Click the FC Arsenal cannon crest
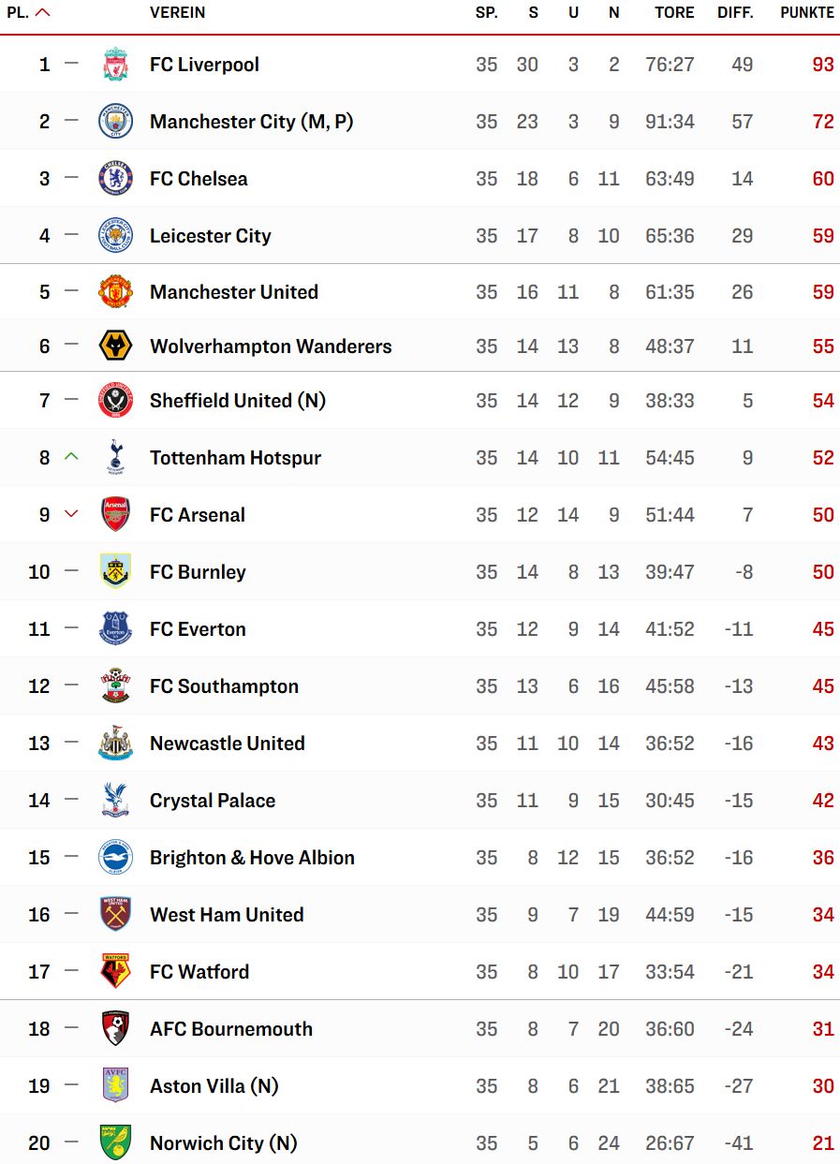This screenshot has height=1164, width=840. [115, 515]
